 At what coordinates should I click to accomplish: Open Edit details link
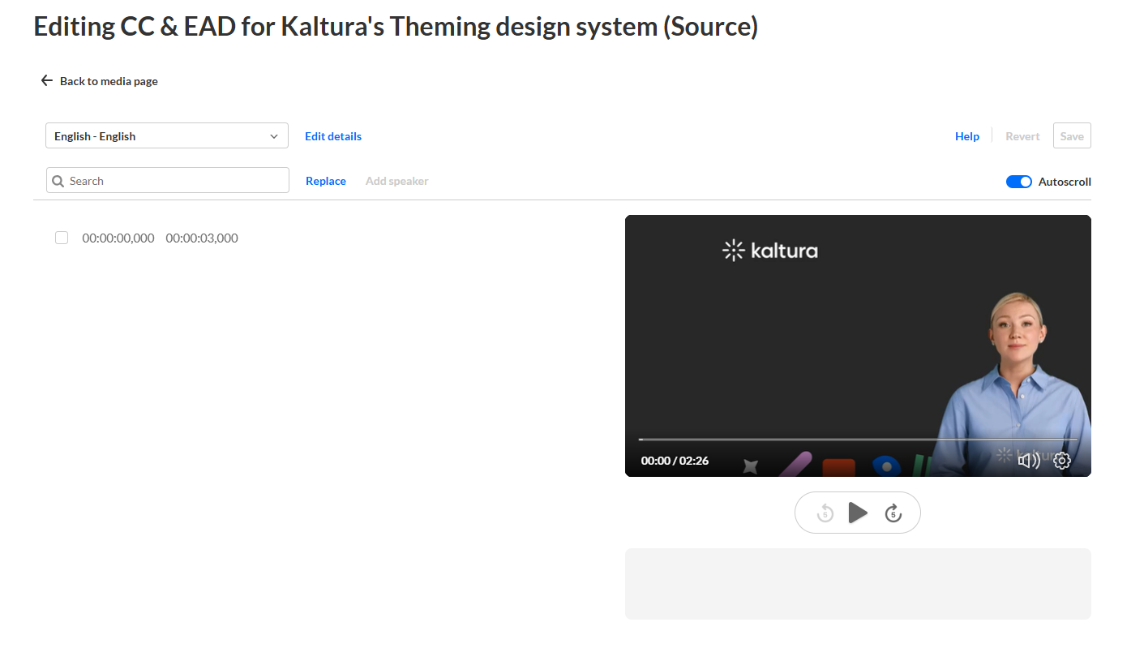click(333, 136)
